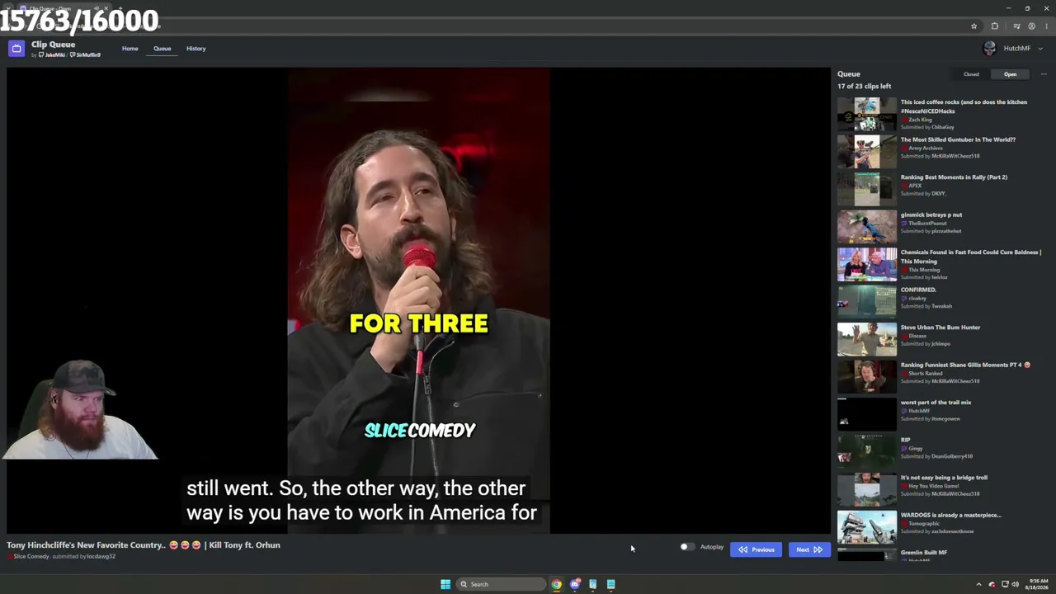This screenshot has height=594, width=1056.
Task: Click the CONFIRMED. clip thumbnail
Action: pyautogui.click(x=867, y=301)
